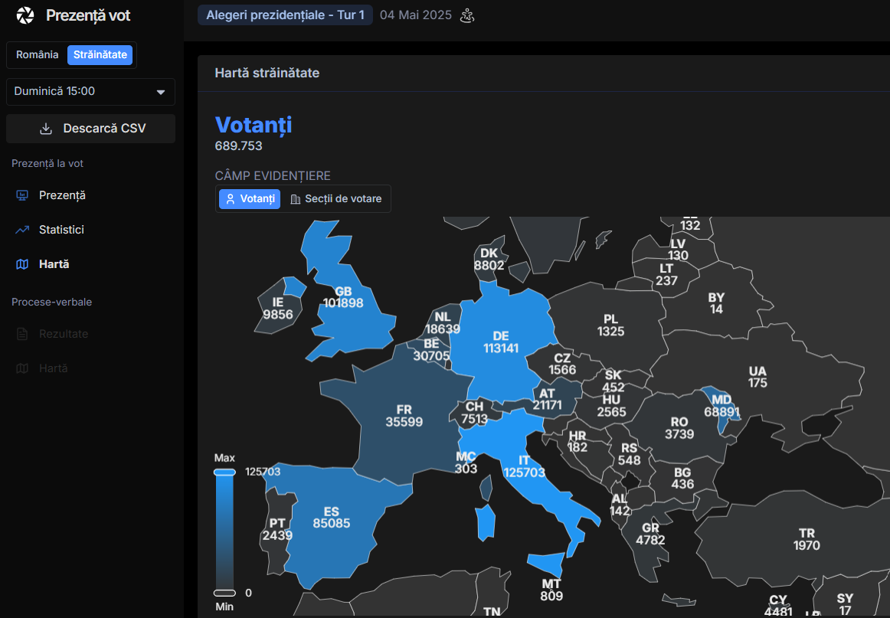
Task: Click the person icon in Votanți toggle
Action: [231, 199]
